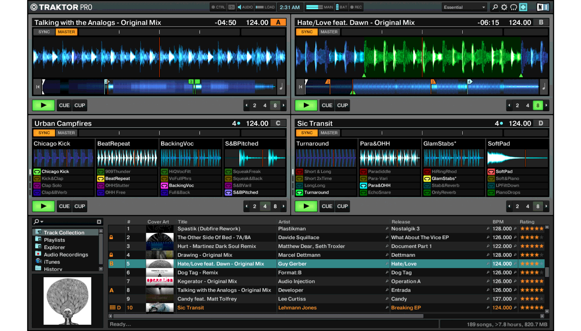Enable MASTER on the Urban Campfires deck

(66, 133)
